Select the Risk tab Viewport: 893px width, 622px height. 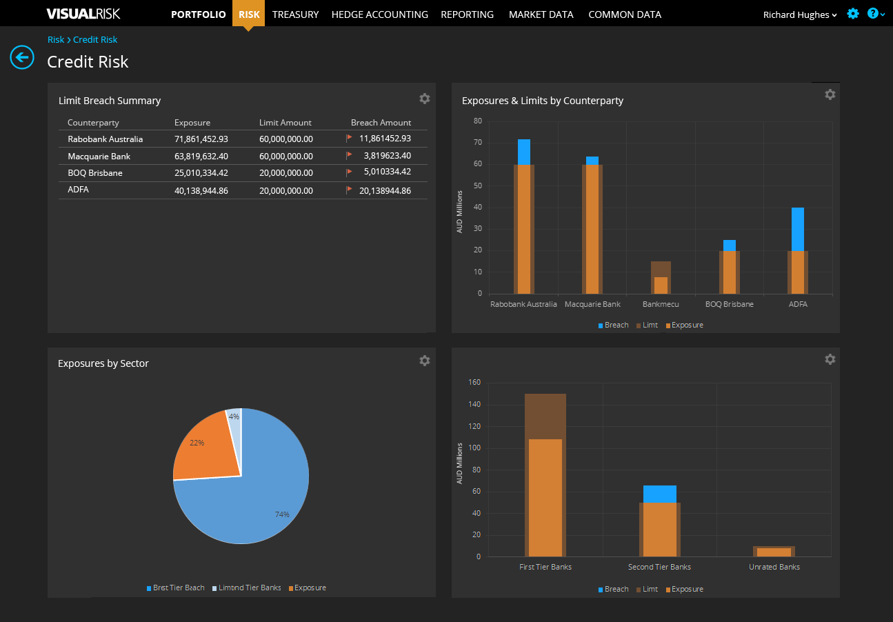(249, 14)
